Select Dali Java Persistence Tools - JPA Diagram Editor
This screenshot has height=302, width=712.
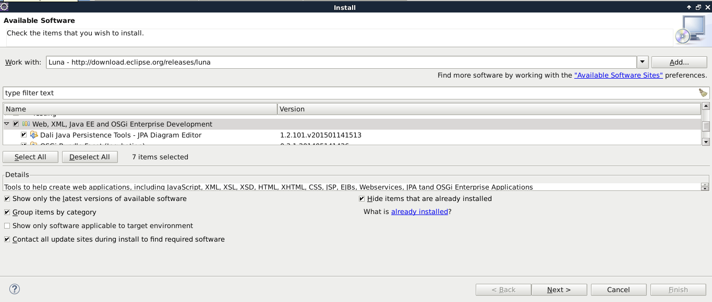click(x=120, y=135)
